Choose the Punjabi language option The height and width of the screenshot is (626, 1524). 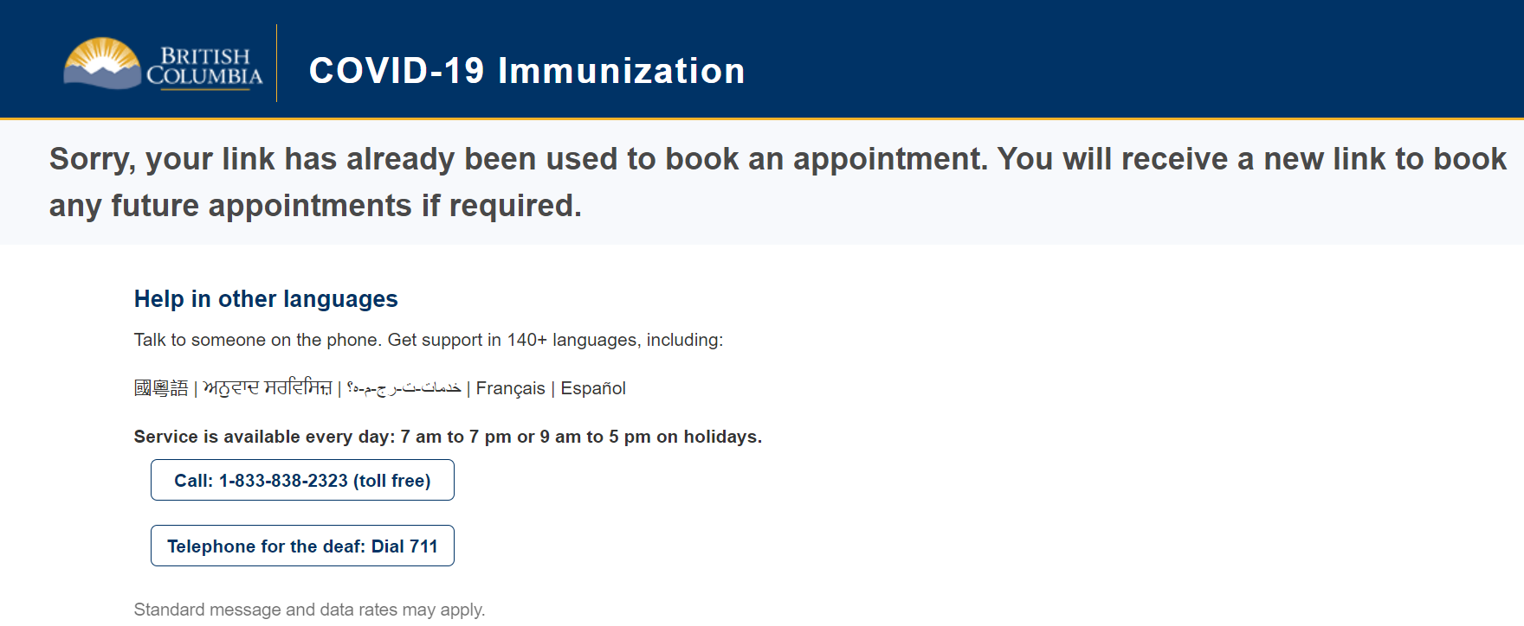point(268,388)
